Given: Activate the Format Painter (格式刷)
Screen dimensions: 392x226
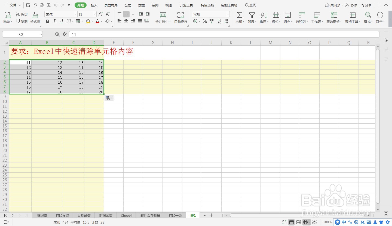Looking at the screenshot, I should click(35, 18).
